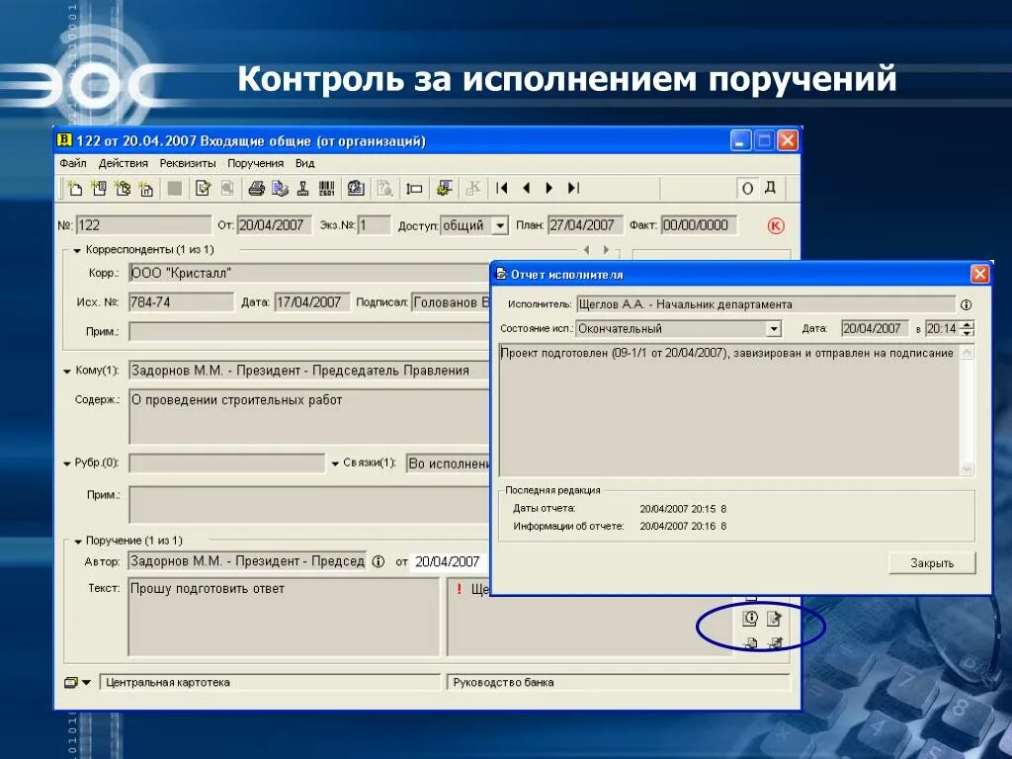1012x759 pixels.
Task: Click the blue documents copy icon
Action: [280, 188]
